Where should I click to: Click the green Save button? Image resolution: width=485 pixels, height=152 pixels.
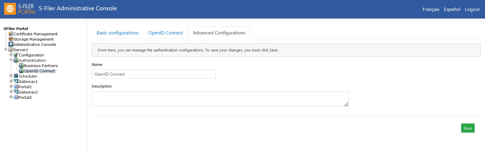pos(468,128)
